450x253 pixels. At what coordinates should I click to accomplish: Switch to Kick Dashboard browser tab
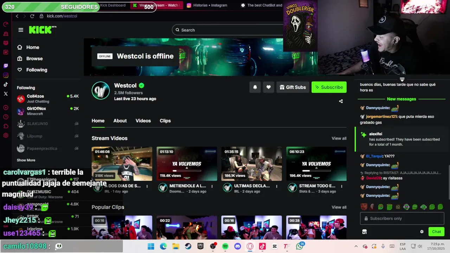pos(112,5)
